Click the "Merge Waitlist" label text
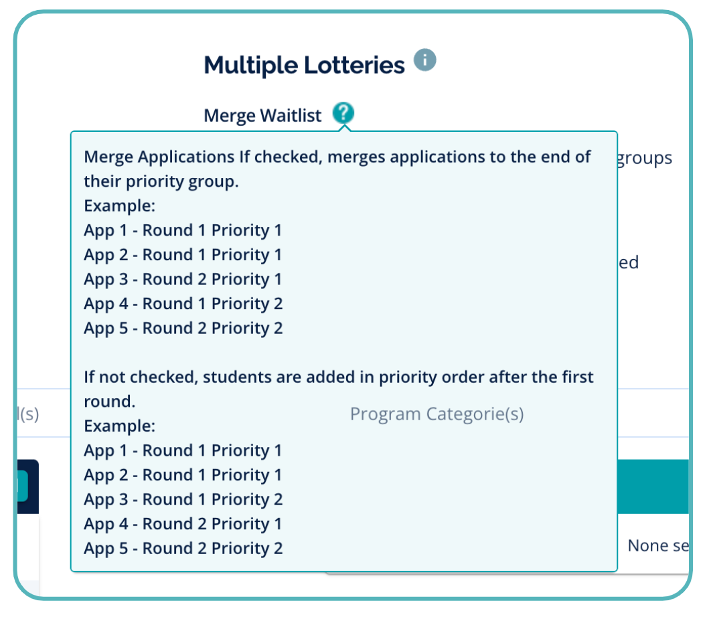Screen dimensions: 711x625 pyautogui.click(x=262, y=116)
